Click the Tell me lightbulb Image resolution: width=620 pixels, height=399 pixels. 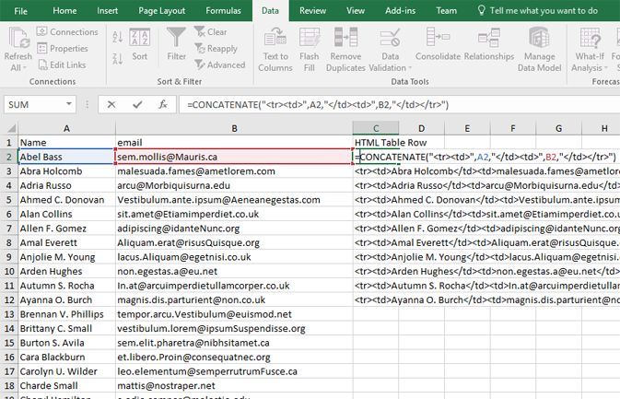click(x=481, y=10)
